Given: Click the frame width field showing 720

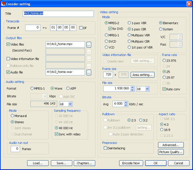Looking at the screenshot, I should (x=108, y=75).
